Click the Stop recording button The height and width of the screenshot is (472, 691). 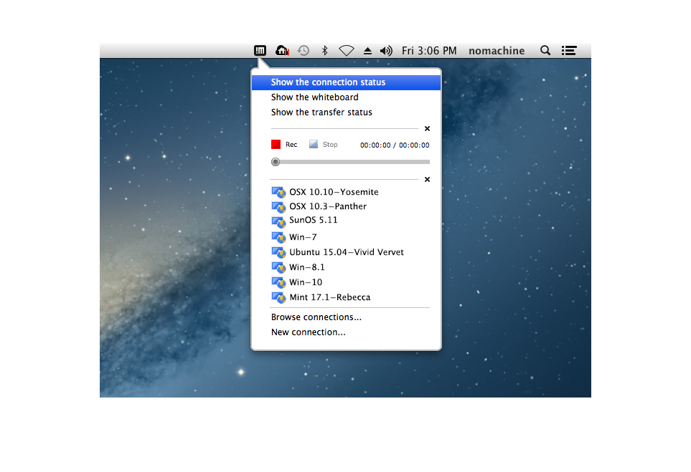pyautogui.click(x=323, y=144)
